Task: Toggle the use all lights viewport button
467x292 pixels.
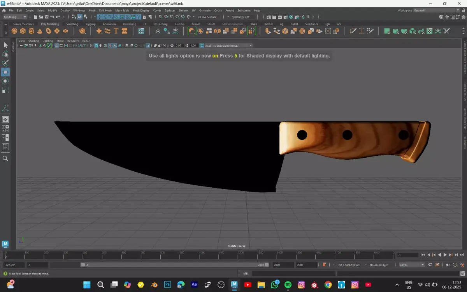Action: coord(115,46)
